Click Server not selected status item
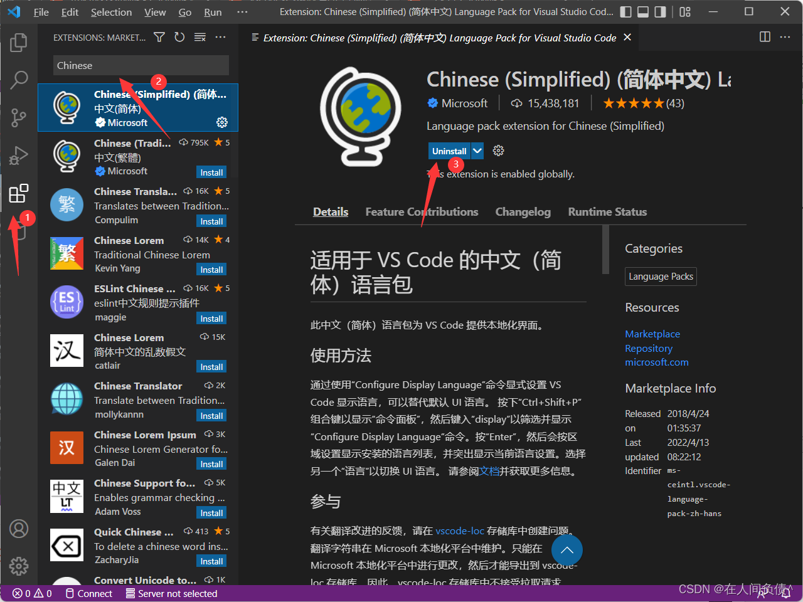 (x=171, y=593)
